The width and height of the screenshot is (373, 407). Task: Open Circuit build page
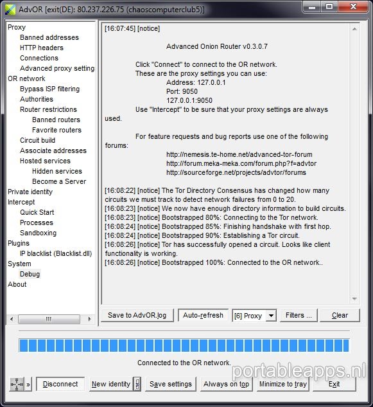pyautogui.click(x=37, y=140)
